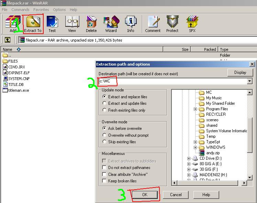The width and height of the screenshot is (257, 203).
Task: Sort list by Packed column header
Action: click(204, 49)
